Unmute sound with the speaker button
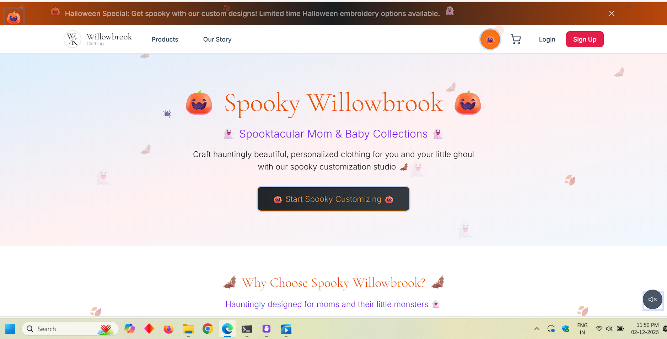This screenshot has width=667, height=339. (x=652, y=300)
